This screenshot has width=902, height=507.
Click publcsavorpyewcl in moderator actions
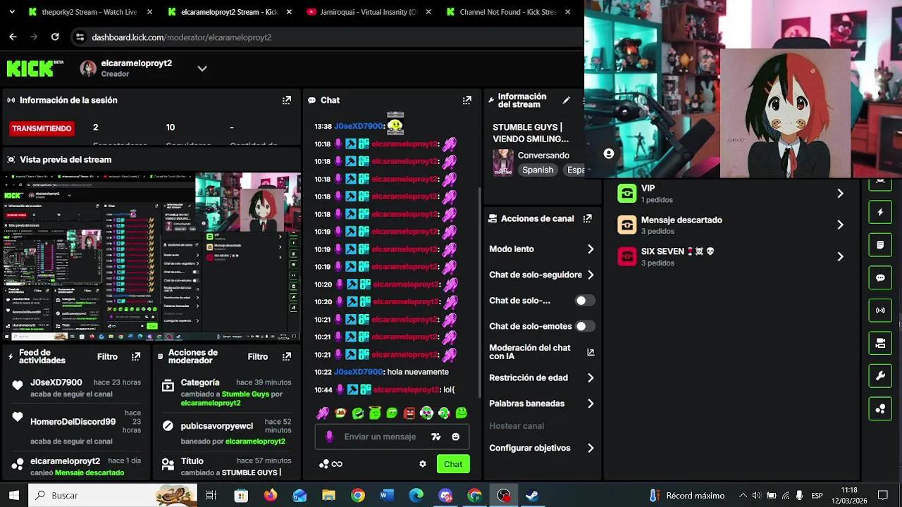coord(217,426)
